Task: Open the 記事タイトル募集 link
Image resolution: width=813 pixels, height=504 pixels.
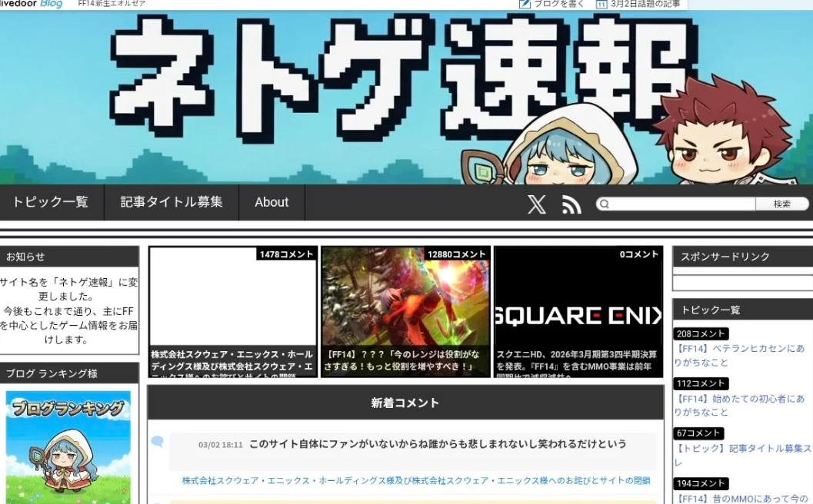Action: 171,202
